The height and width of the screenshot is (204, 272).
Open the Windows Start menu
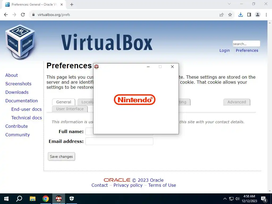click(6, 199)
